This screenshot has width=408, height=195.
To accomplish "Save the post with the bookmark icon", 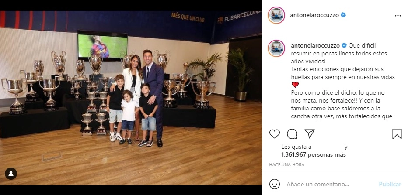I will pos(397,134).
